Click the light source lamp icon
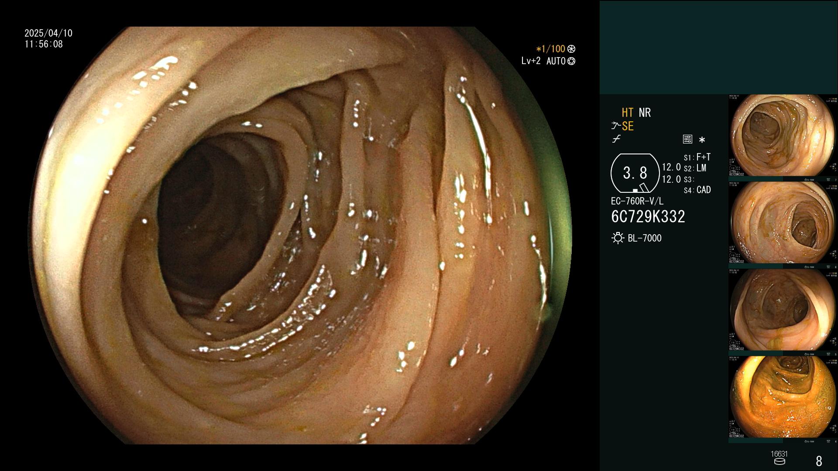The image size is (838, 471). click(x=618, y=238)
